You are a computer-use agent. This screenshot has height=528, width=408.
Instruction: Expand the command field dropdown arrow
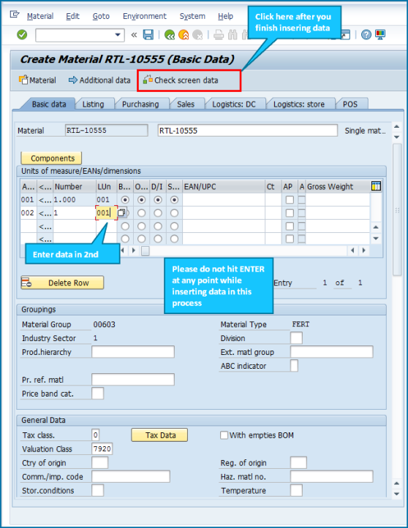click(x=118, y=34)
